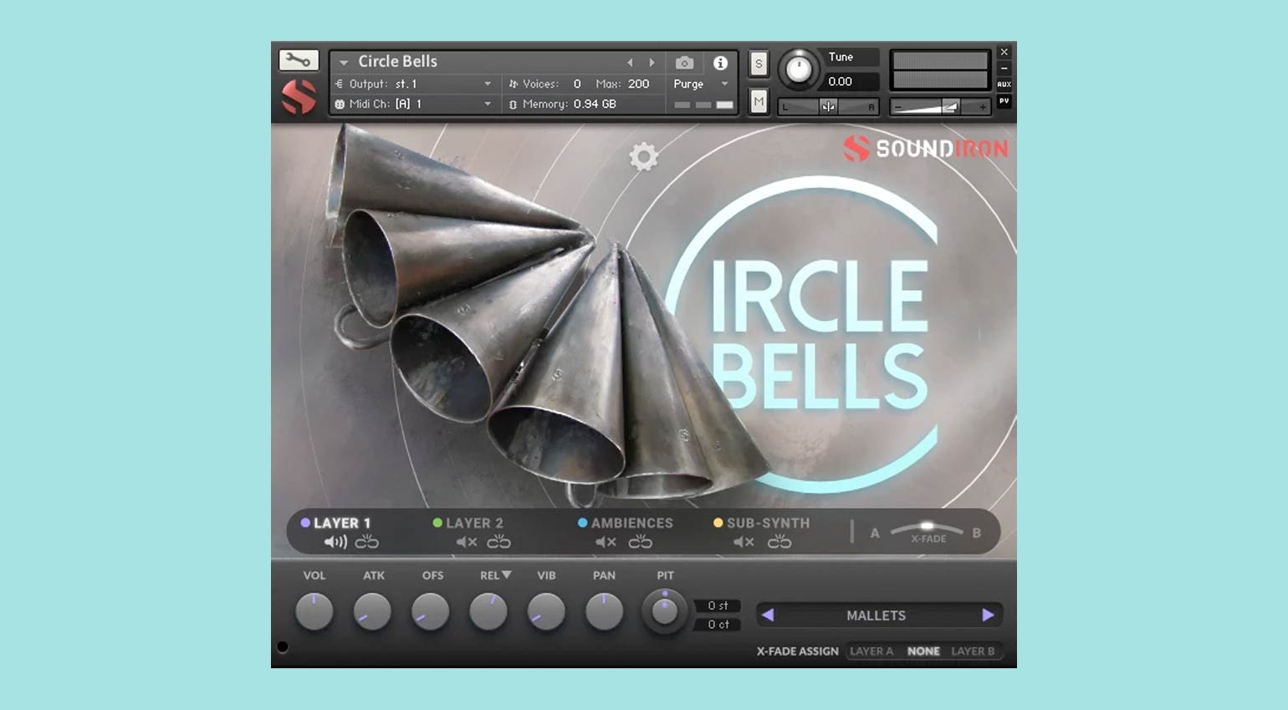Click the Circle Bells instrument name
This screenshot has height=710, width=1288.
[398, 61]
